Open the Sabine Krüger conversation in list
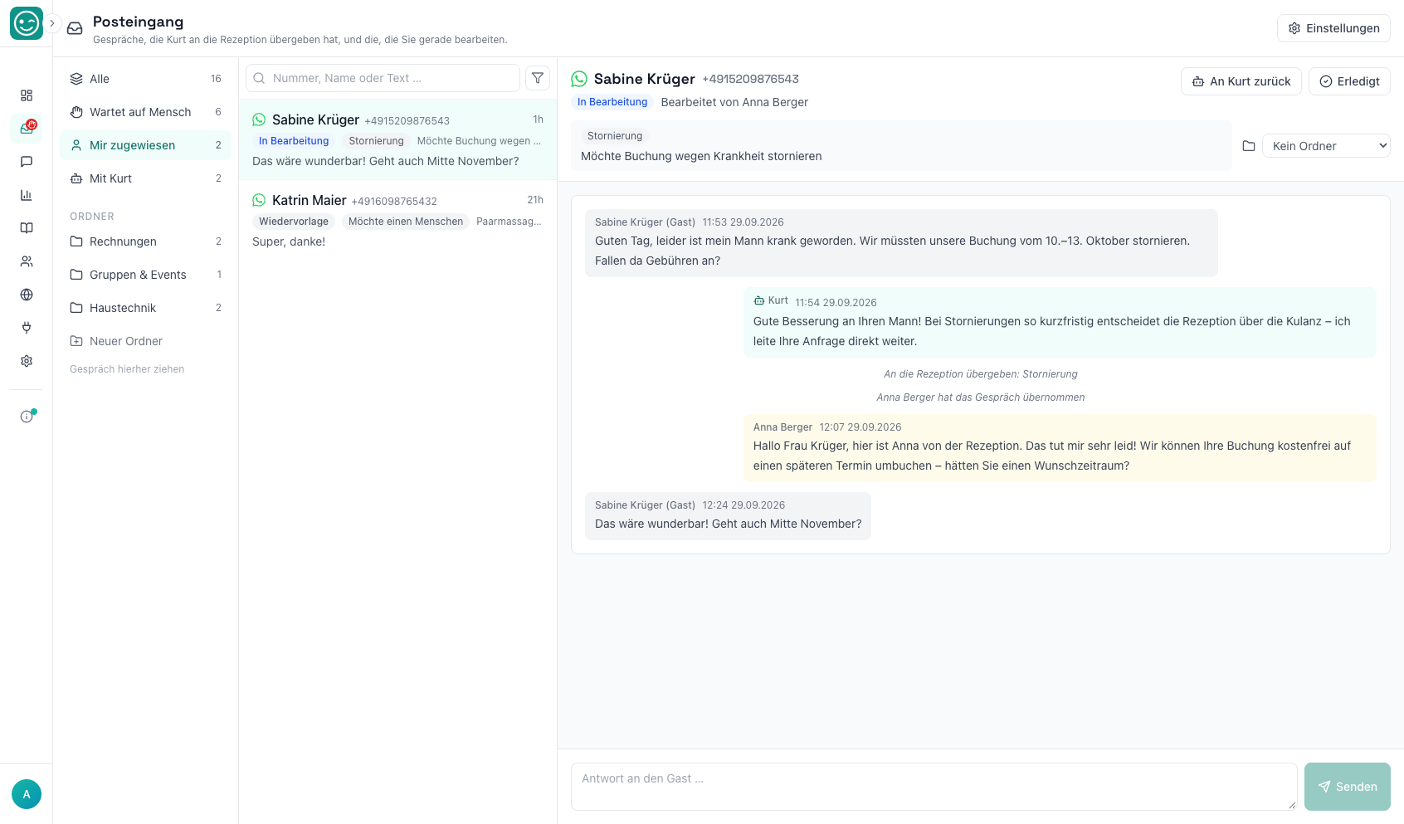Image resolution: width=1404 pixels, height=824 pixels. (397, 140)
